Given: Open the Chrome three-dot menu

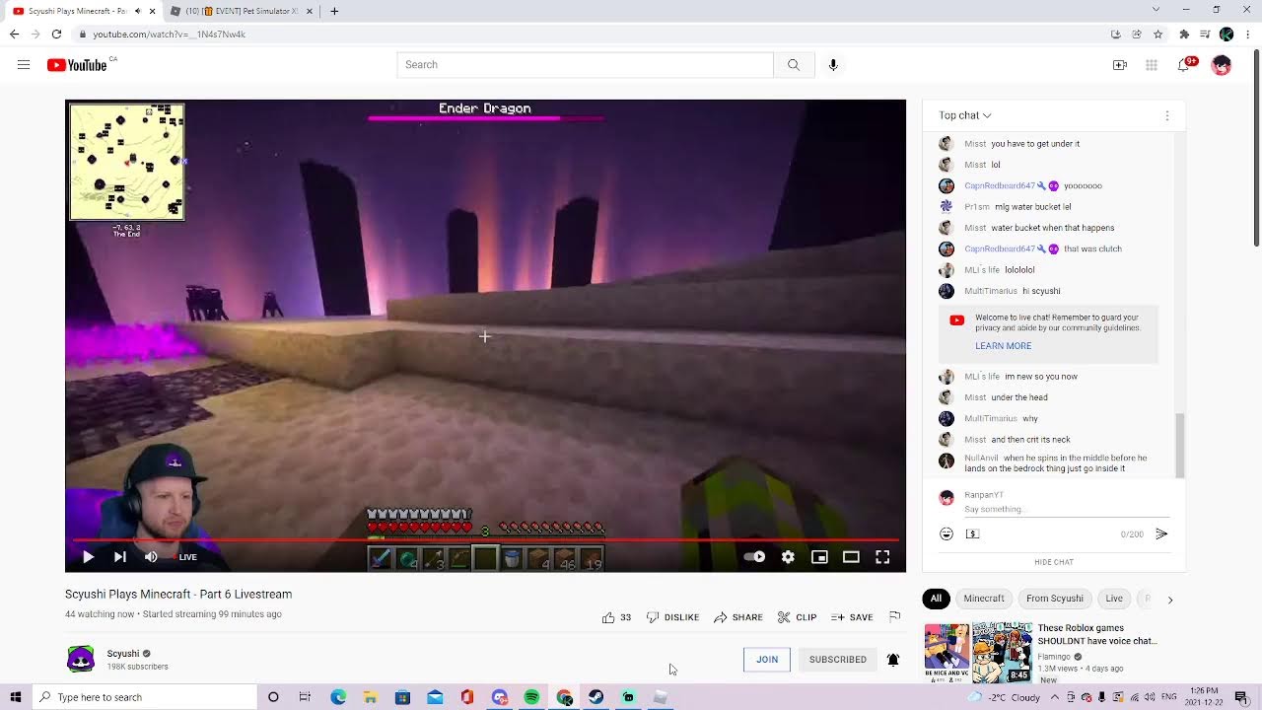Looking at the screenshot, I should coord(1247,34).
